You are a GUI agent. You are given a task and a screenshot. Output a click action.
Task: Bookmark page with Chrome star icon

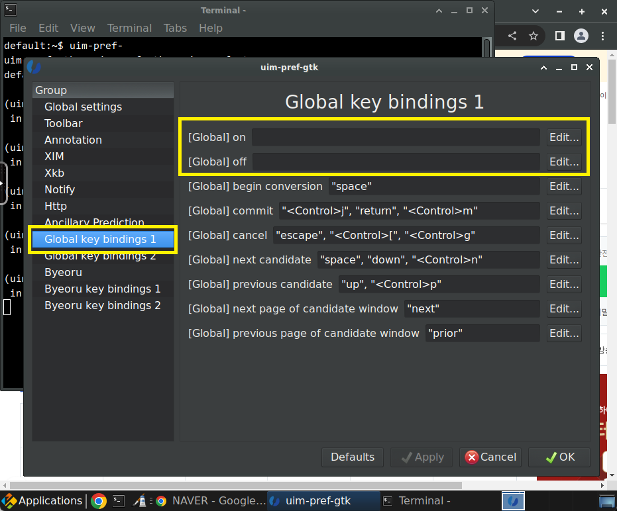point(533,36)
